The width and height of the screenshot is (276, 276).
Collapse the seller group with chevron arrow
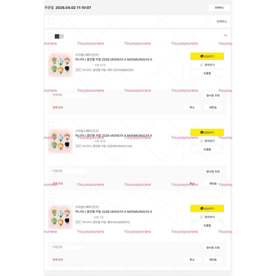(226, 36)
